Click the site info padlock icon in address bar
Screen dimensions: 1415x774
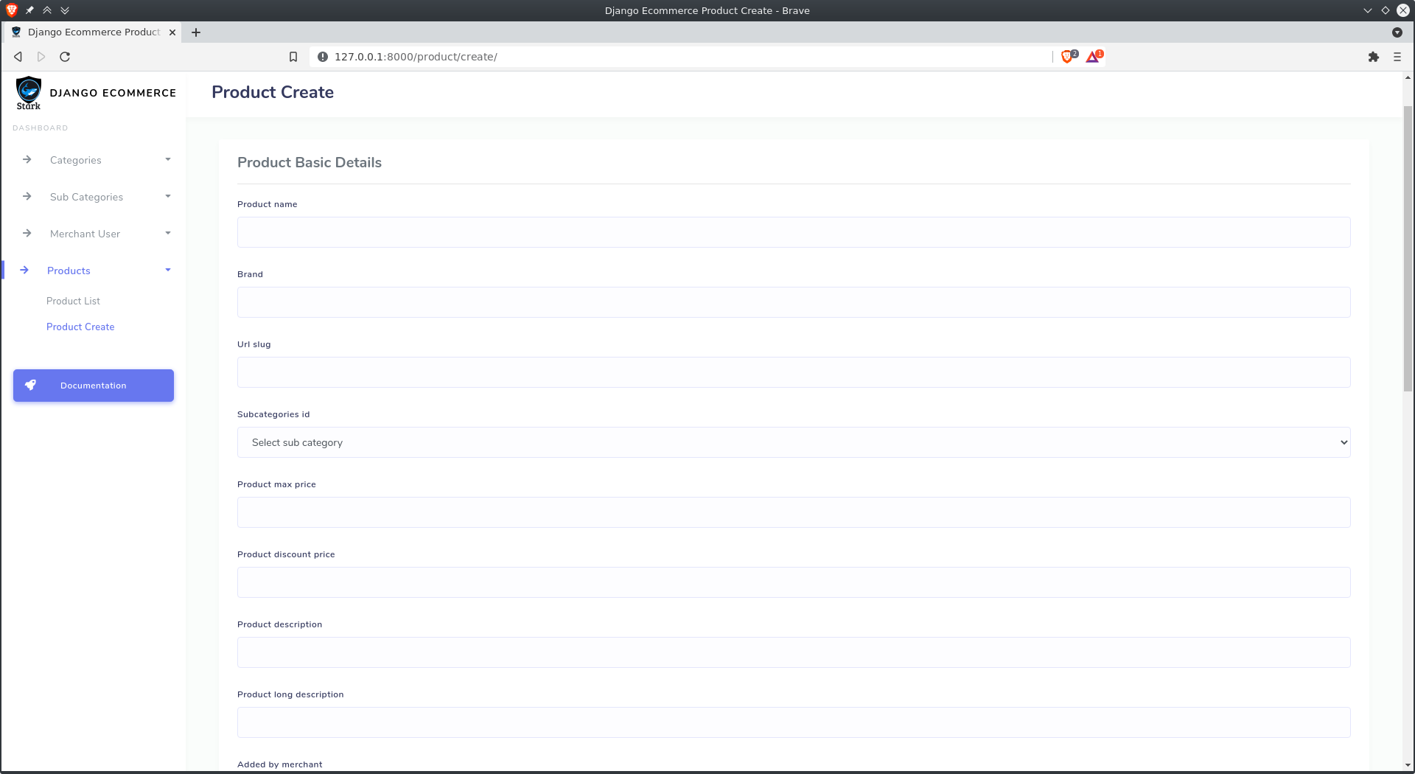[322, 57]
